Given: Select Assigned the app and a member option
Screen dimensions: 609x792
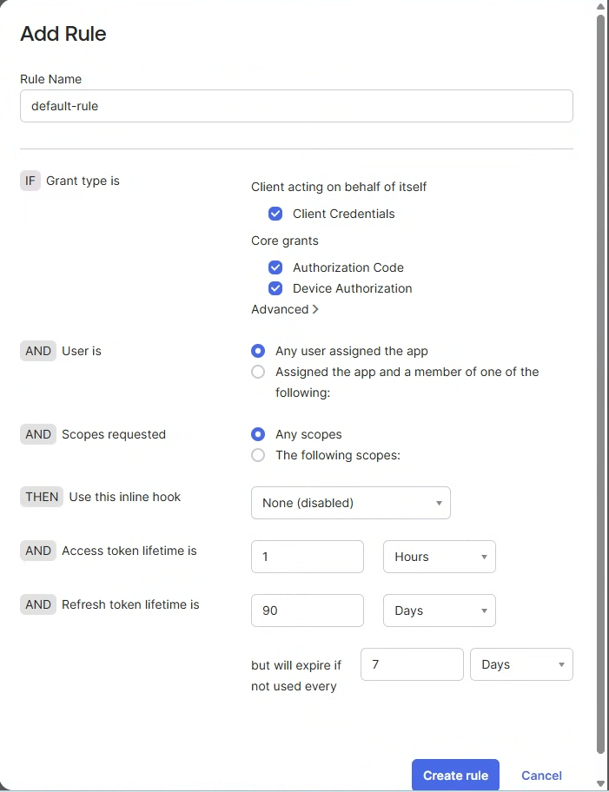Looking at the screenshot, I should tap(258, 372).
